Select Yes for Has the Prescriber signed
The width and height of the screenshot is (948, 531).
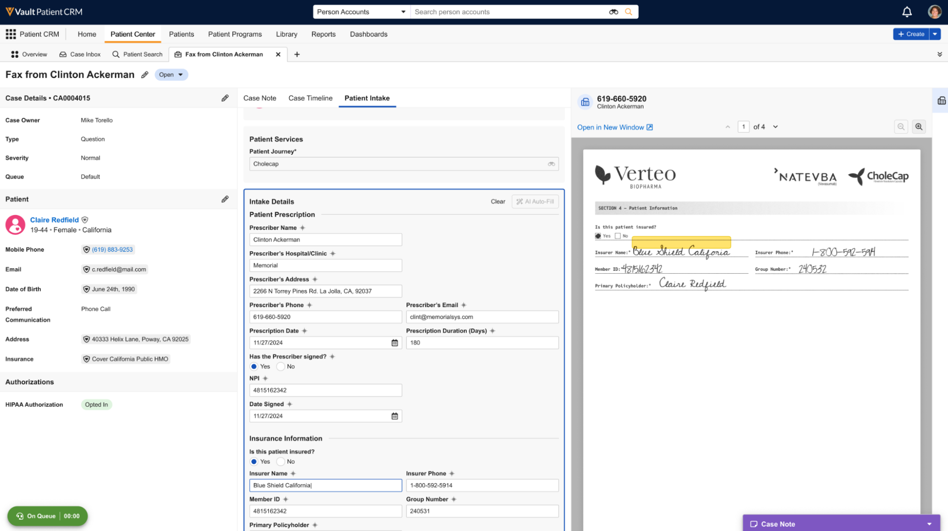[x=254, y=367]
